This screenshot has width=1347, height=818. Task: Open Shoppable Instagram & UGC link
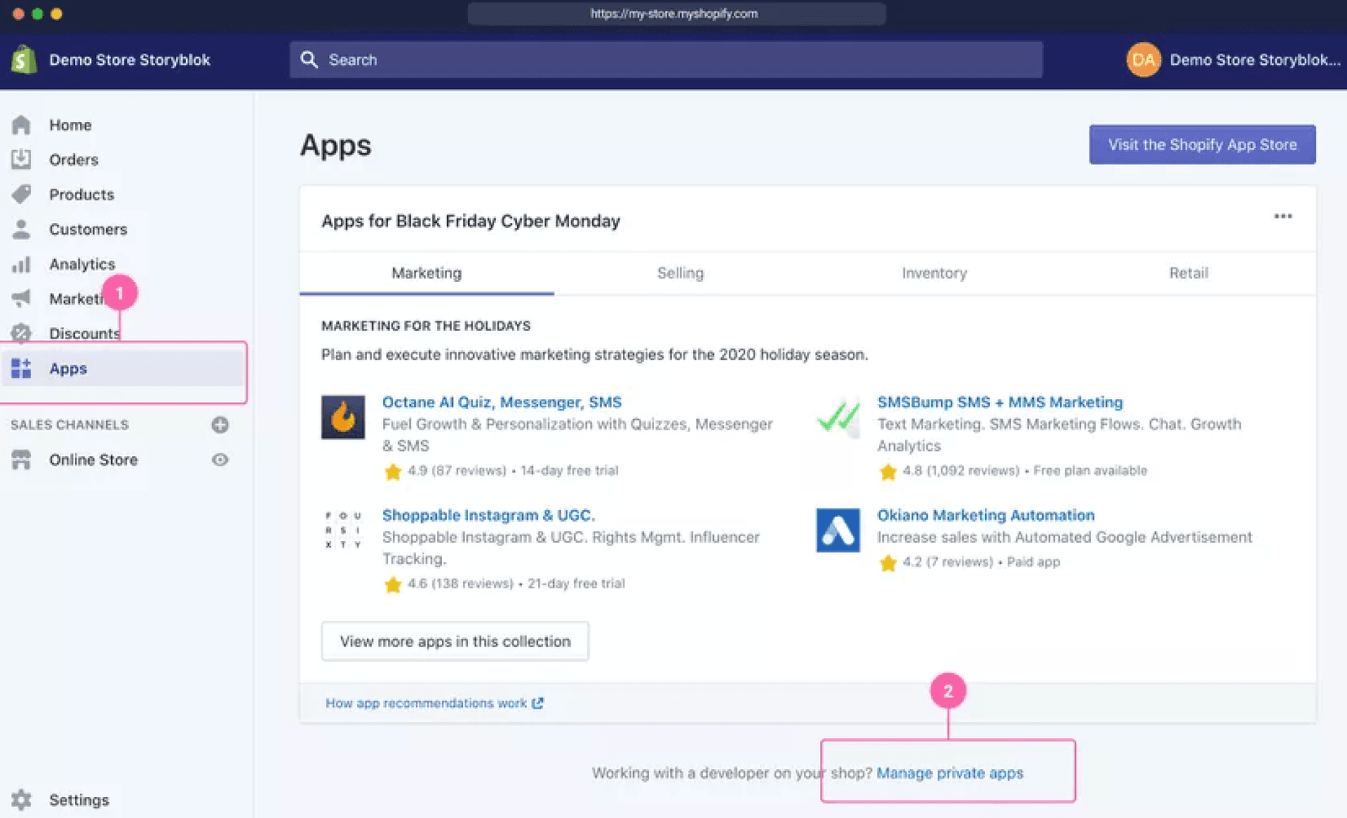488,515
